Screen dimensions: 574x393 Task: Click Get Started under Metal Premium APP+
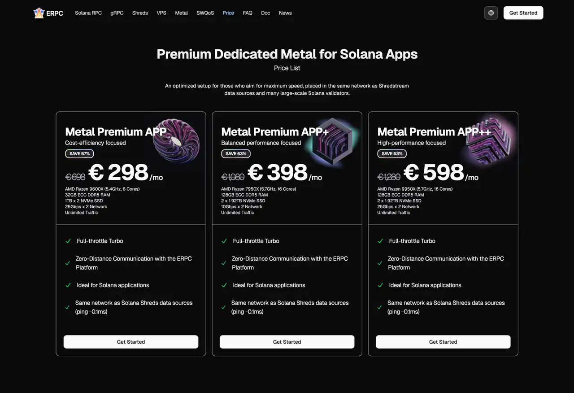(287, 341)
